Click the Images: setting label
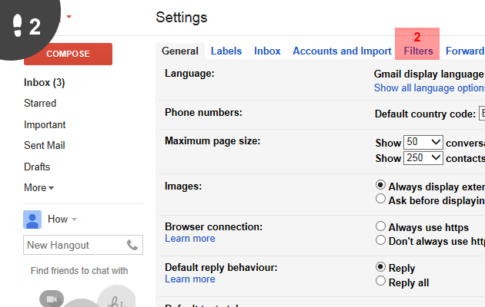The width and height of the screenshot is (485, 307). click(x=183, y=187)
